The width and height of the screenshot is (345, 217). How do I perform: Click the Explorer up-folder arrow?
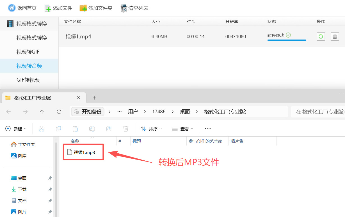pyautogui.click(x=42, y=112)
